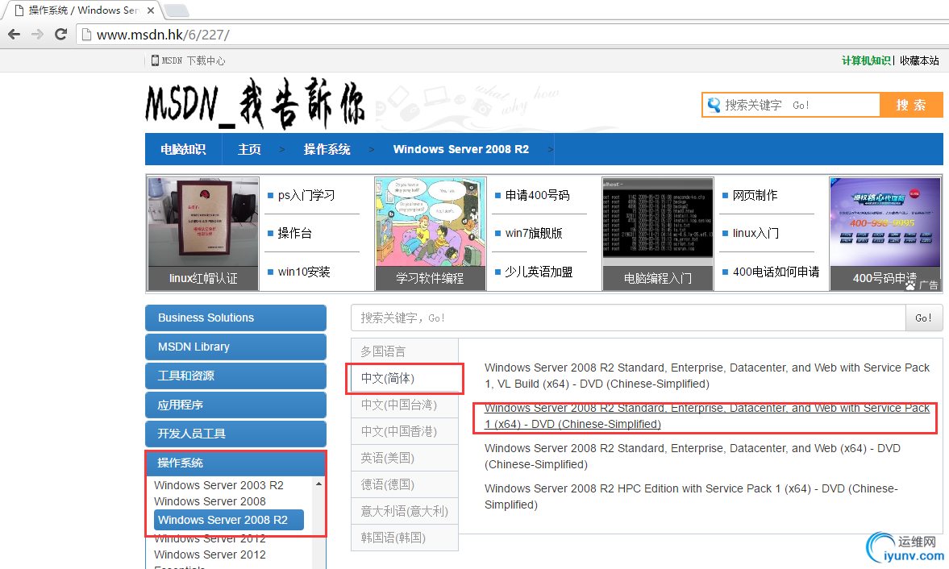Image resolution: width=949 pixels, height=569 pixels.
Task: Open the 电脑编程入门 terminal thumbnail
Action: pyautogui.click(x=658, y=234)
